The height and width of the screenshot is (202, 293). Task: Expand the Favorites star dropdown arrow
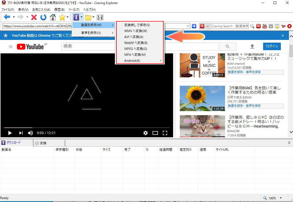pyautogui.click(x=67, y=17)
